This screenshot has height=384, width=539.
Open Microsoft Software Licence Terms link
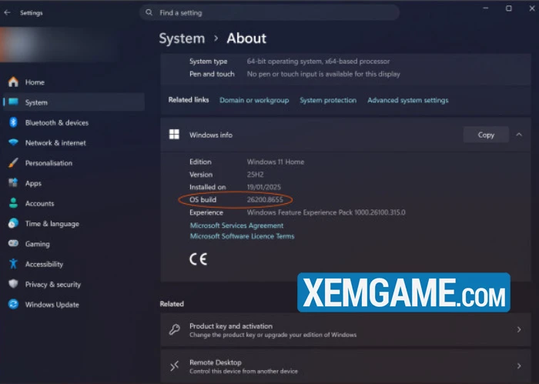click(x=242, y=236)
